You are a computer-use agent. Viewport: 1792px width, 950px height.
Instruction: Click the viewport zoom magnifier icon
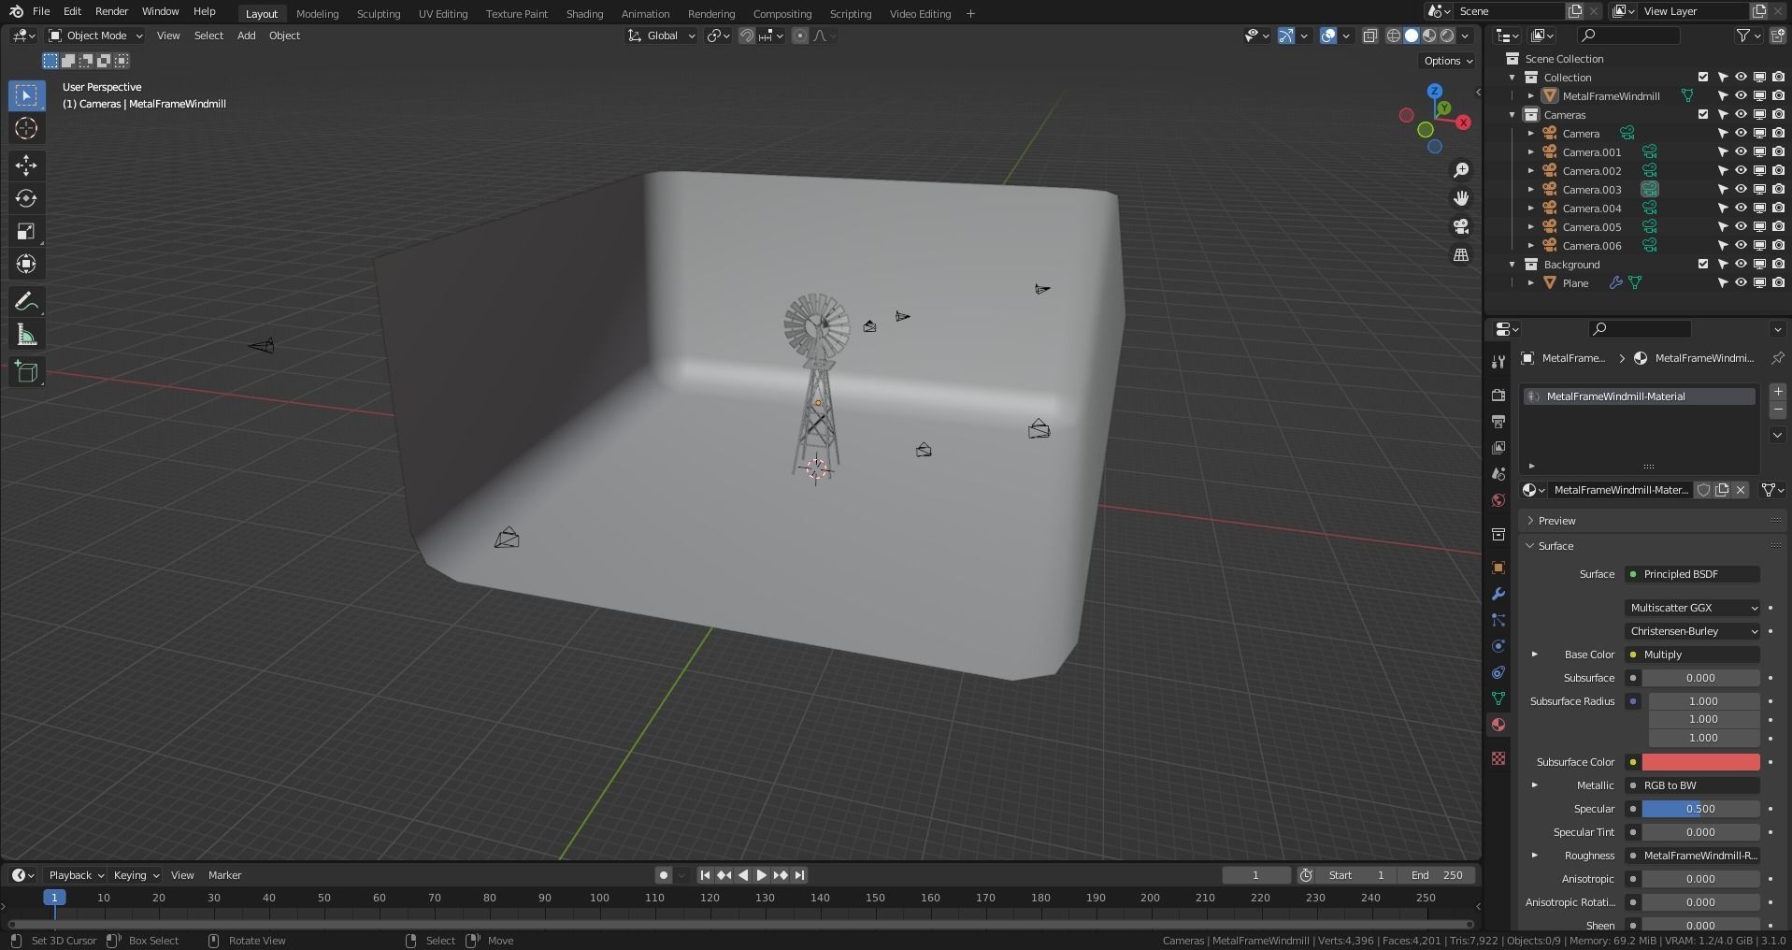coord(1460,170)
